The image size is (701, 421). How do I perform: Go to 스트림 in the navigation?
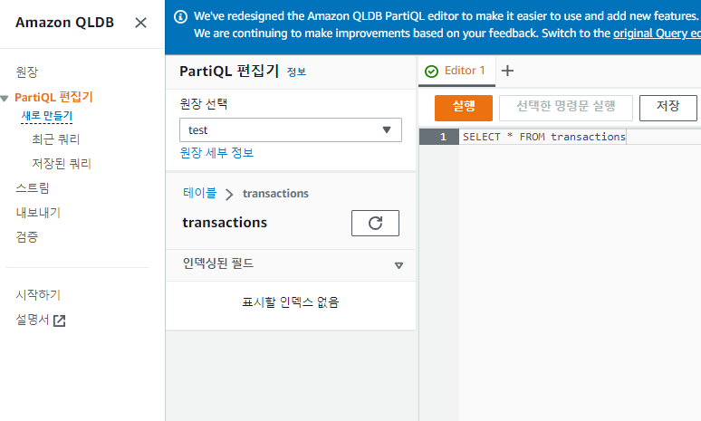[x=33, y=188]
